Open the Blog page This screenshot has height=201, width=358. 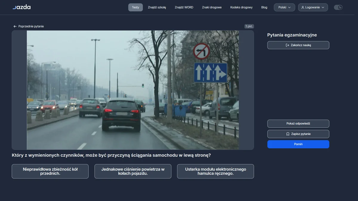click(264, 7)
